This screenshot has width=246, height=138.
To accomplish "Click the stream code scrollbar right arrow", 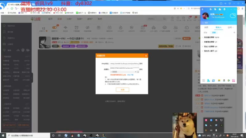I will coord(136,72).
